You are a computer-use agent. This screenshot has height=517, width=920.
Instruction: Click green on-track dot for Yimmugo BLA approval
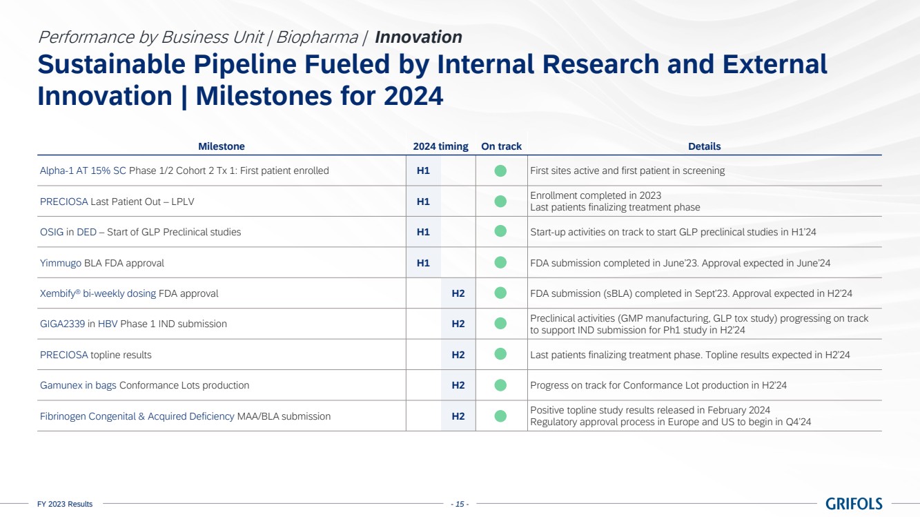[x=500, y=262]
